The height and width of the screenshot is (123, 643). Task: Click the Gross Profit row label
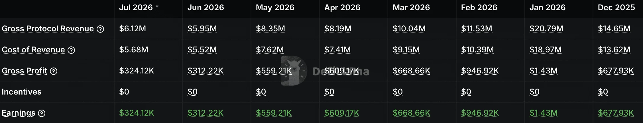click(x=25, y=71)
